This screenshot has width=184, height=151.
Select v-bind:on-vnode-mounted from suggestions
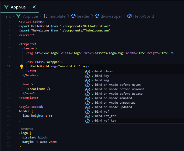tap(112, 98)
